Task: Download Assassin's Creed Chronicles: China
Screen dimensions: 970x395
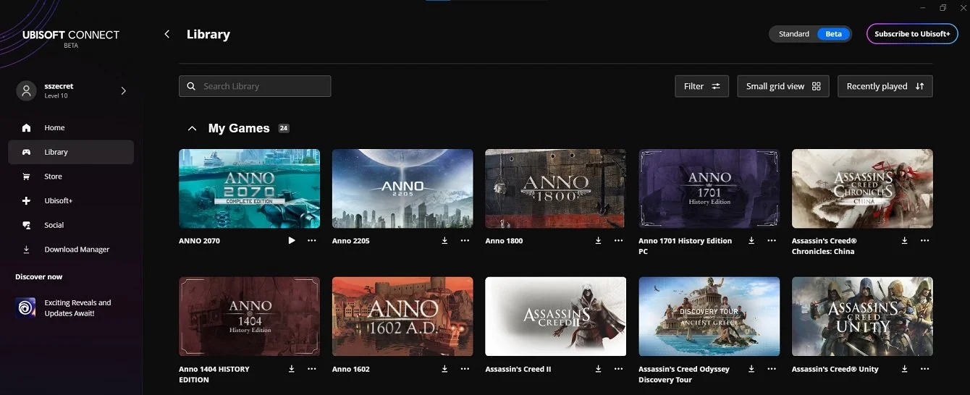Action: tap(905, 240)
